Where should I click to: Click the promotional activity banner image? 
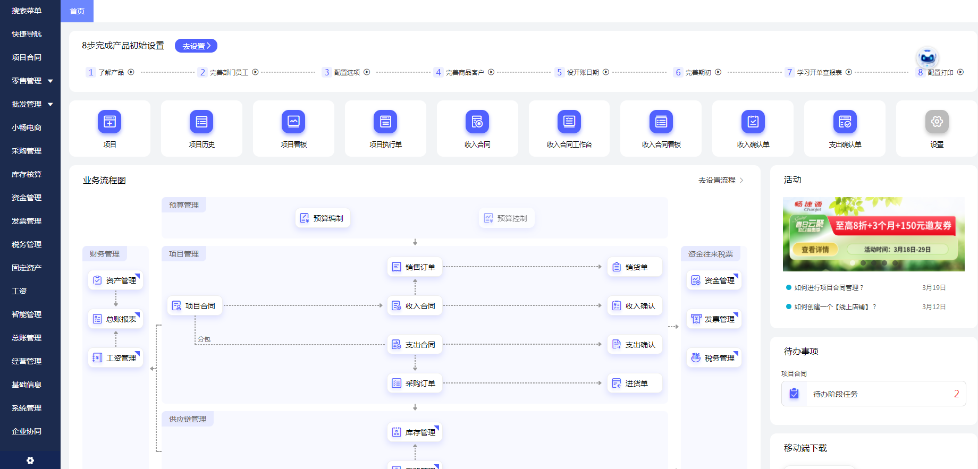(873, 234)
